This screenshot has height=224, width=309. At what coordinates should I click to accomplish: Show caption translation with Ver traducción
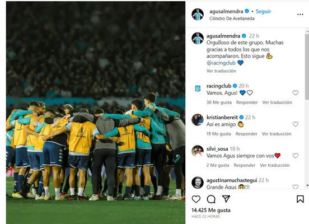pos(221,71)
